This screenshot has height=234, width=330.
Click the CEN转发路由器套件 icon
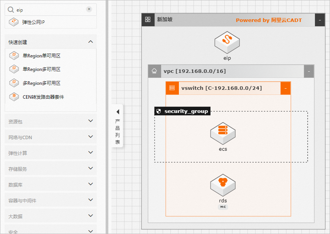14,97
